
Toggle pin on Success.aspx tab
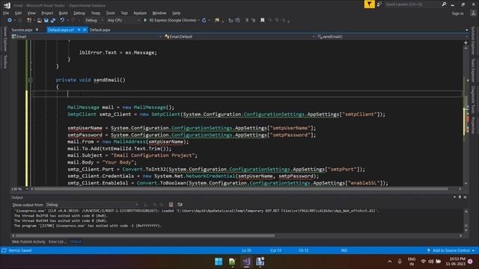(x=37, y=30)
